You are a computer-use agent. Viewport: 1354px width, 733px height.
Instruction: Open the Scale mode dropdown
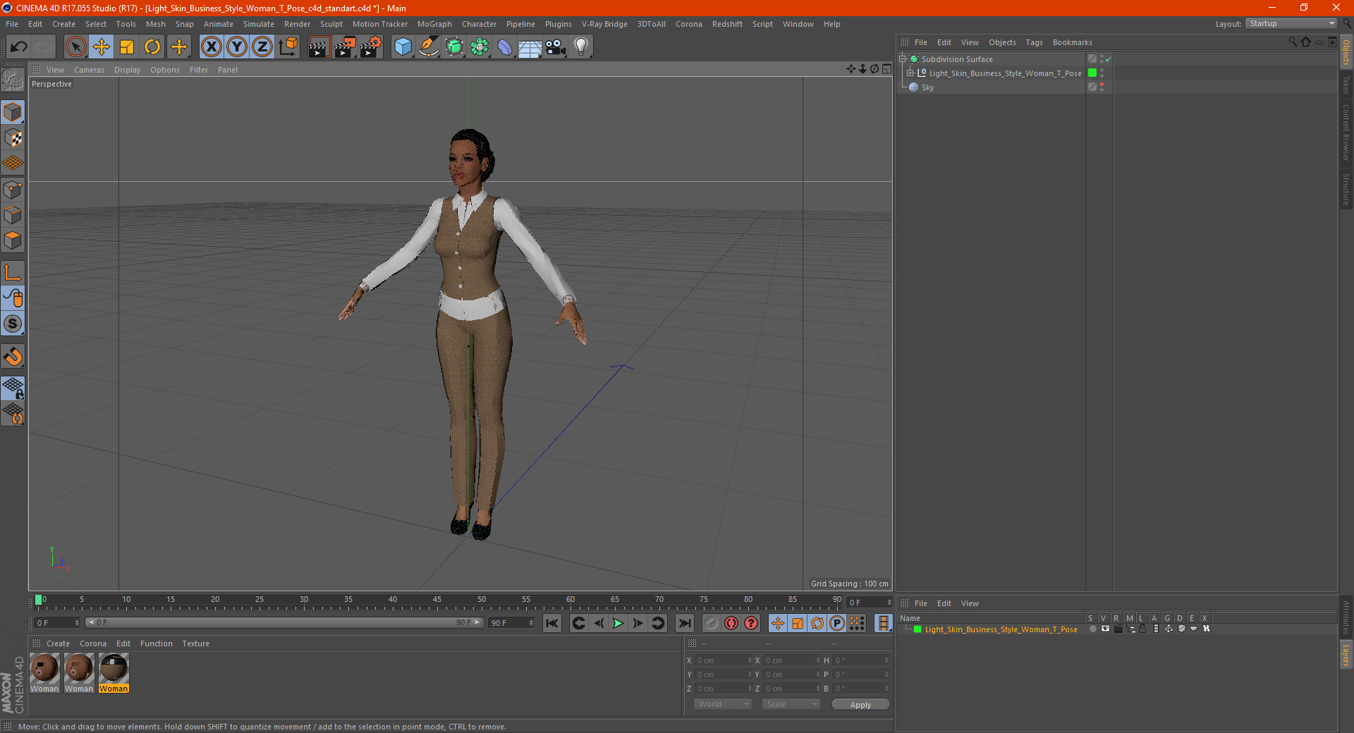coord(791,705)
